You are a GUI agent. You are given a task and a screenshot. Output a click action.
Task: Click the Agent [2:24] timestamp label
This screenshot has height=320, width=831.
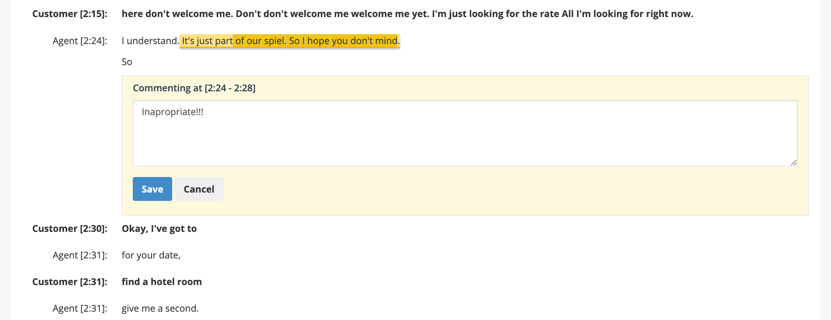click(80, 41)
